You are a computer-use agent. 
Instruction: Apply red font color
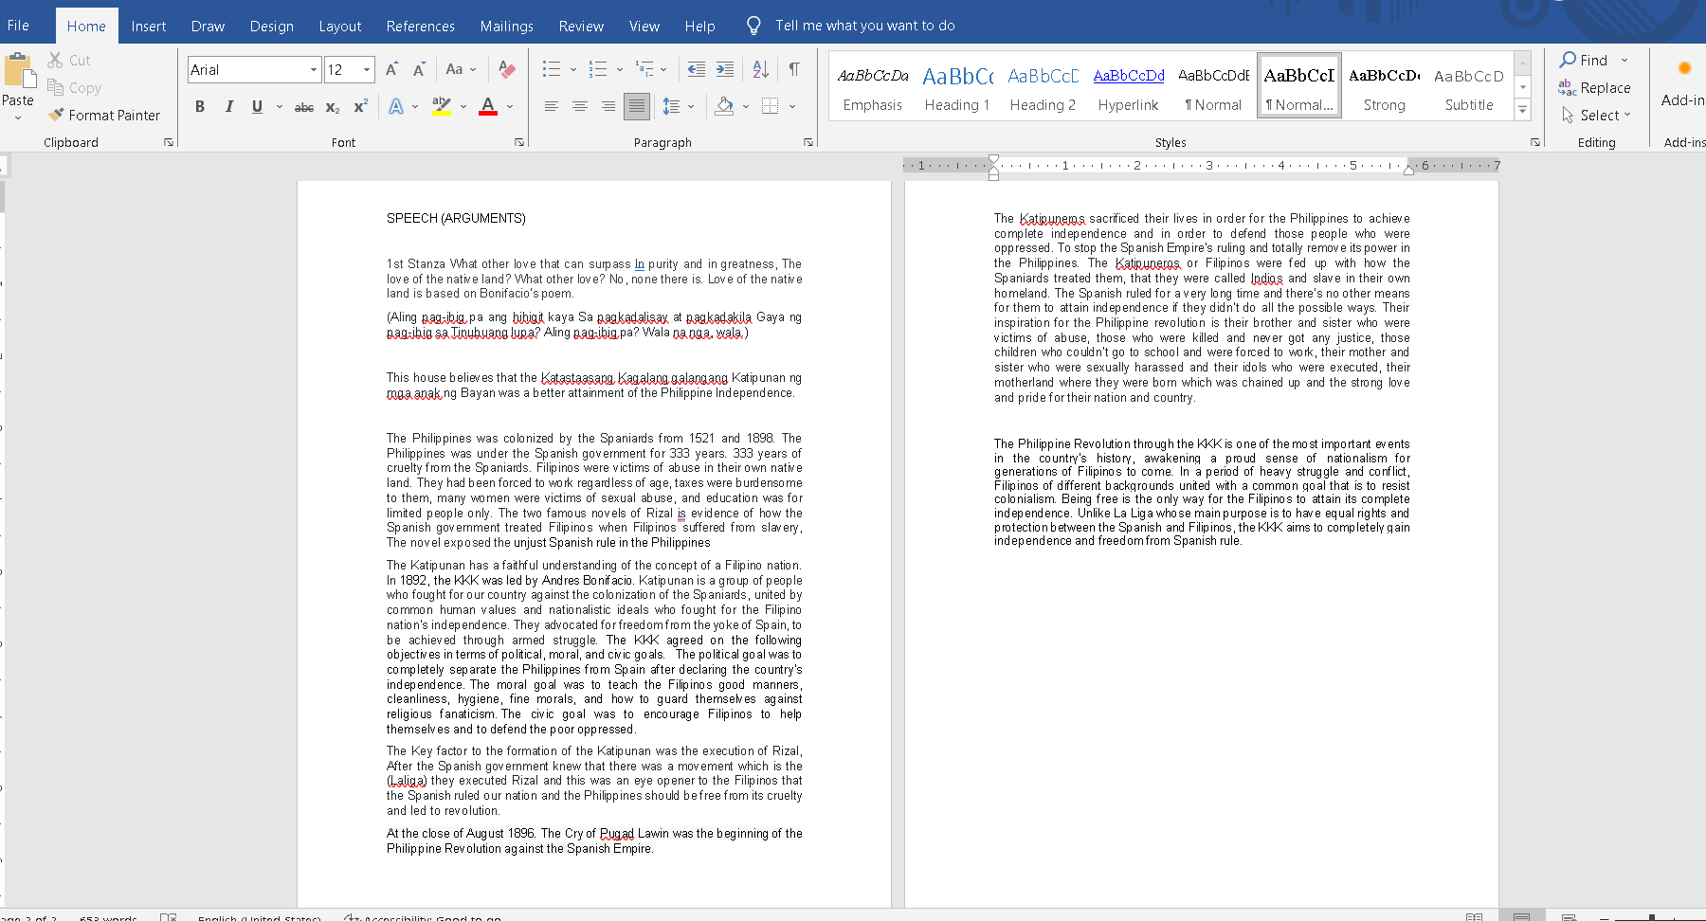pos(488,106)
